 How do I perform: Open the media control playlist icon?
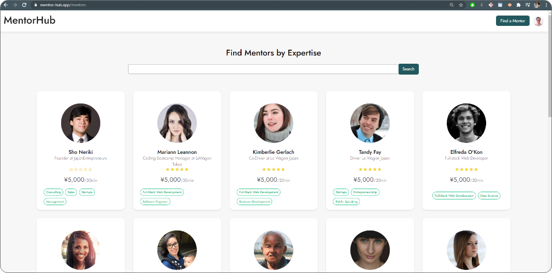528,5
